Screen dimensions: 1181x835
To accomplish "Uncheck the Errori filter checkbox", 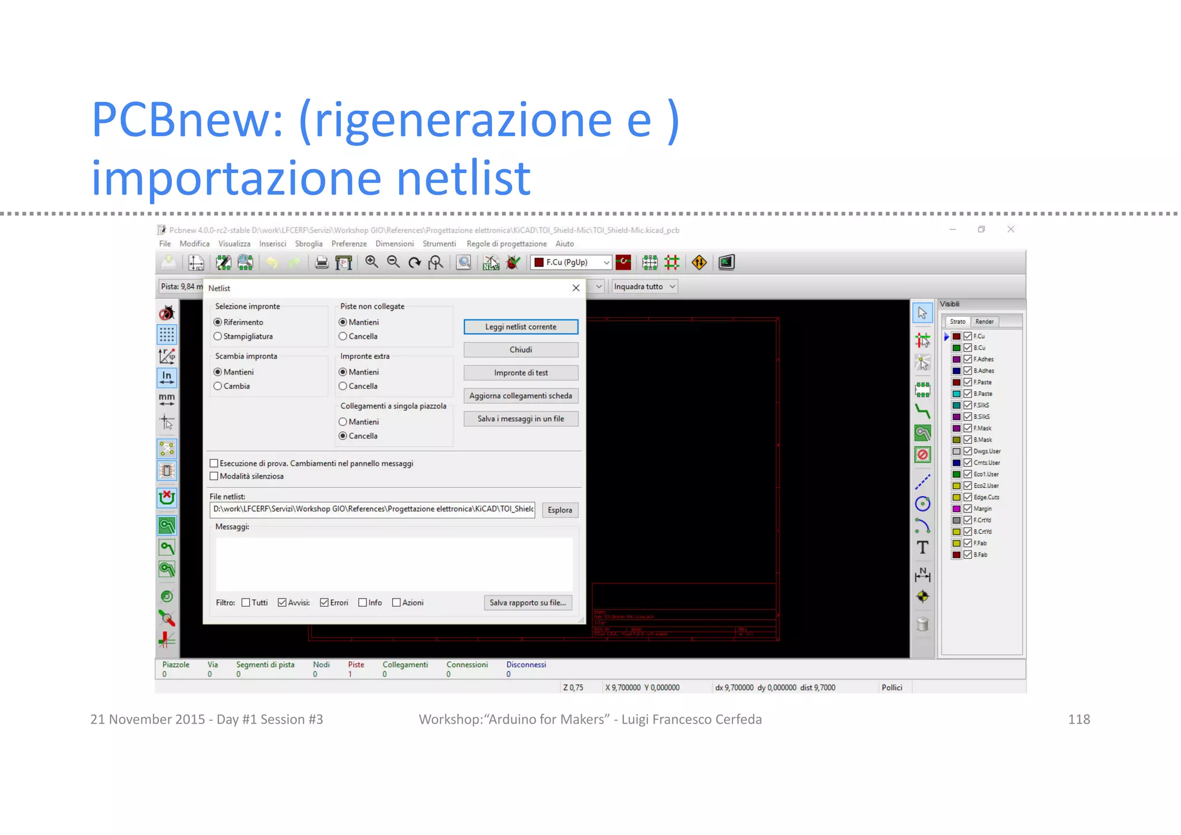I will [x=324, y=602].
